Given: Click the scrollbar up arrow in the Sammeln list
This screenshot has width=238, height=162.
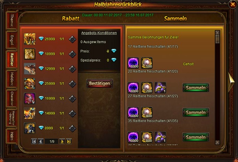Looking at the screenshot, I should pos(217,32).
